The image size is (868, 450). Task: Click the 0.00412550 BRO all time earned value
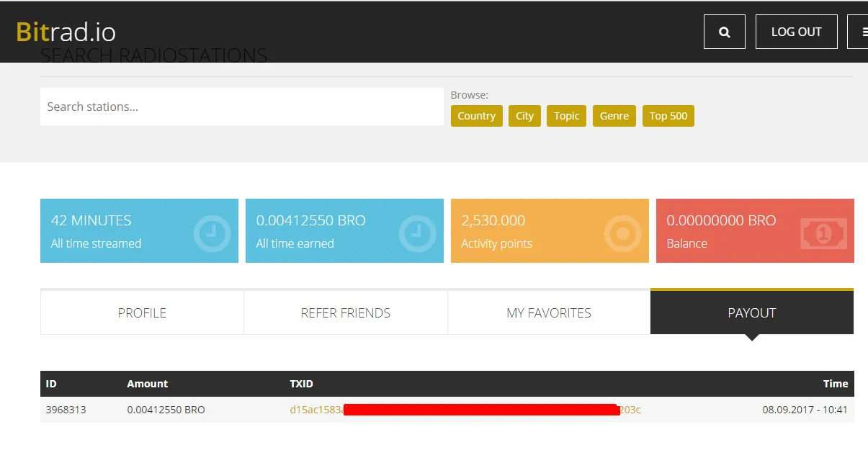point(310,220)
